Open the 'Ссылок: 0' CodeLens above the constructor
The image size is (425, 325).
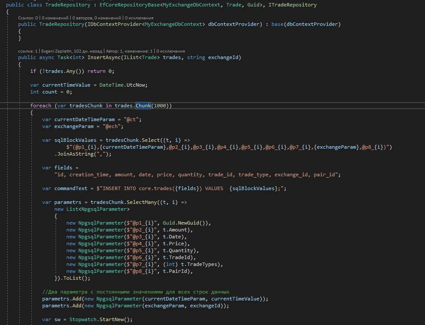pos(28,18)
